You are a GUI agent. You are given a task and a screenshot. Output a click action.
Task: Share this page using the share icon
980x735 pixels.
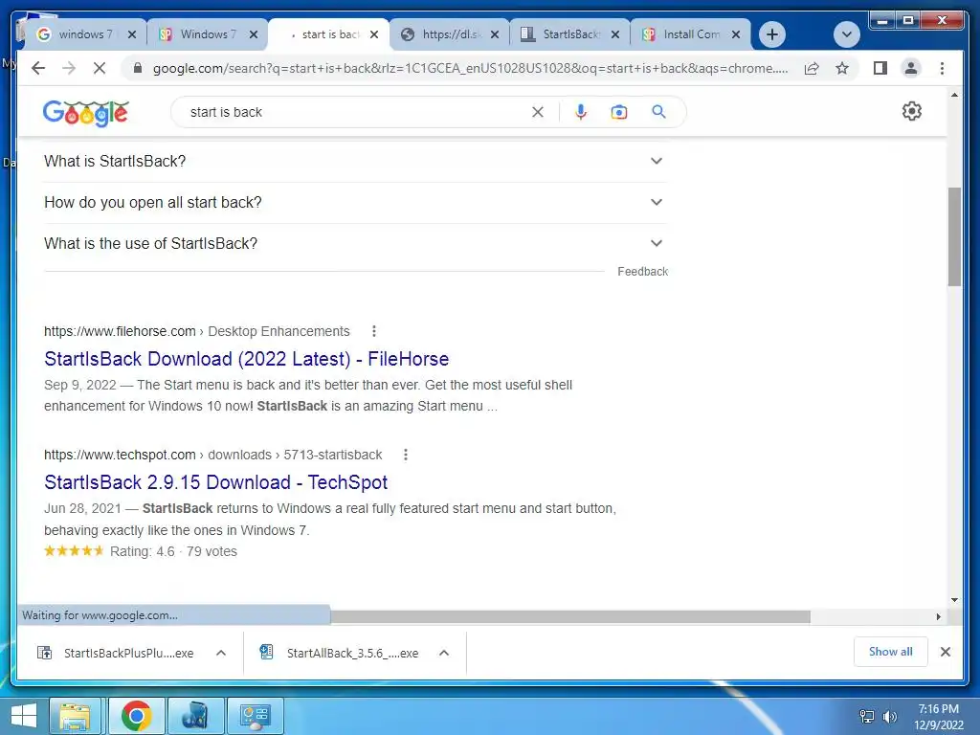pyautogui.click(x=812, y=68)
